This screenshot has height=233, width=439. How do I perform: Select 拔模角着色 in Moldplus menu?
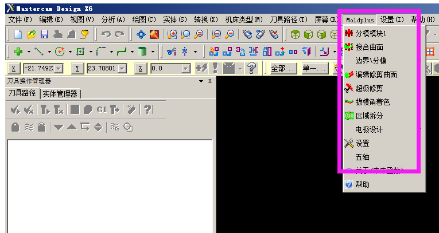click(384, 102)
